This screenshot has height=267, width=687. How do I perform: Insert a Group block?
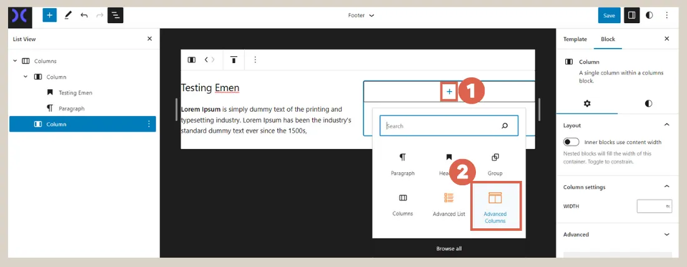[x=495, y=164]
